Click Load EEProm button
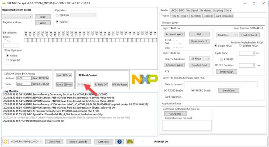This screenshot has height=147, width=269. click(64, 75)
